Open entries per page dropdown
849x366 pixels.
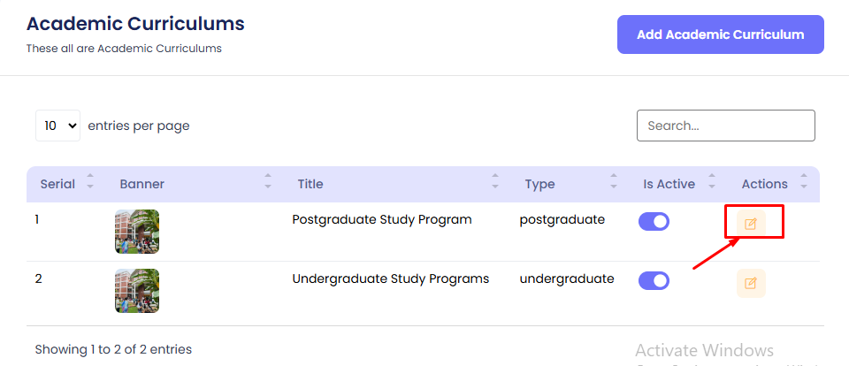click(x=57, y=126)
